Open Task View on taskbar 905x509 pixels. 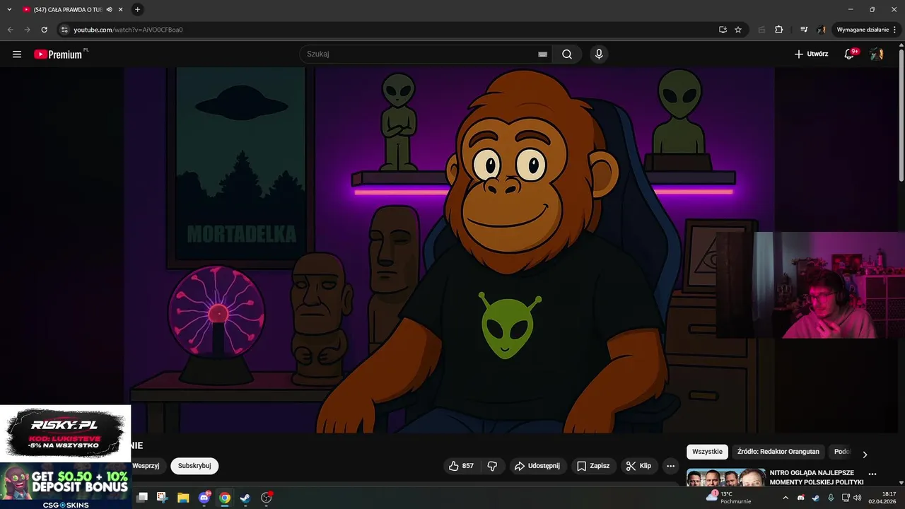click(x=142, y=498)
